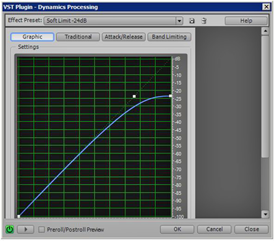Click the -25 dB scale label
The image size is (274, 241).
coord(178,99)
